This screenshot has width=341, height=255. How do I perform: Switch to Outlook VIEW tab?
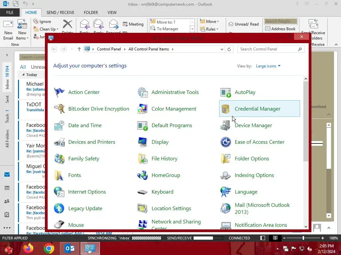point(112,13)
